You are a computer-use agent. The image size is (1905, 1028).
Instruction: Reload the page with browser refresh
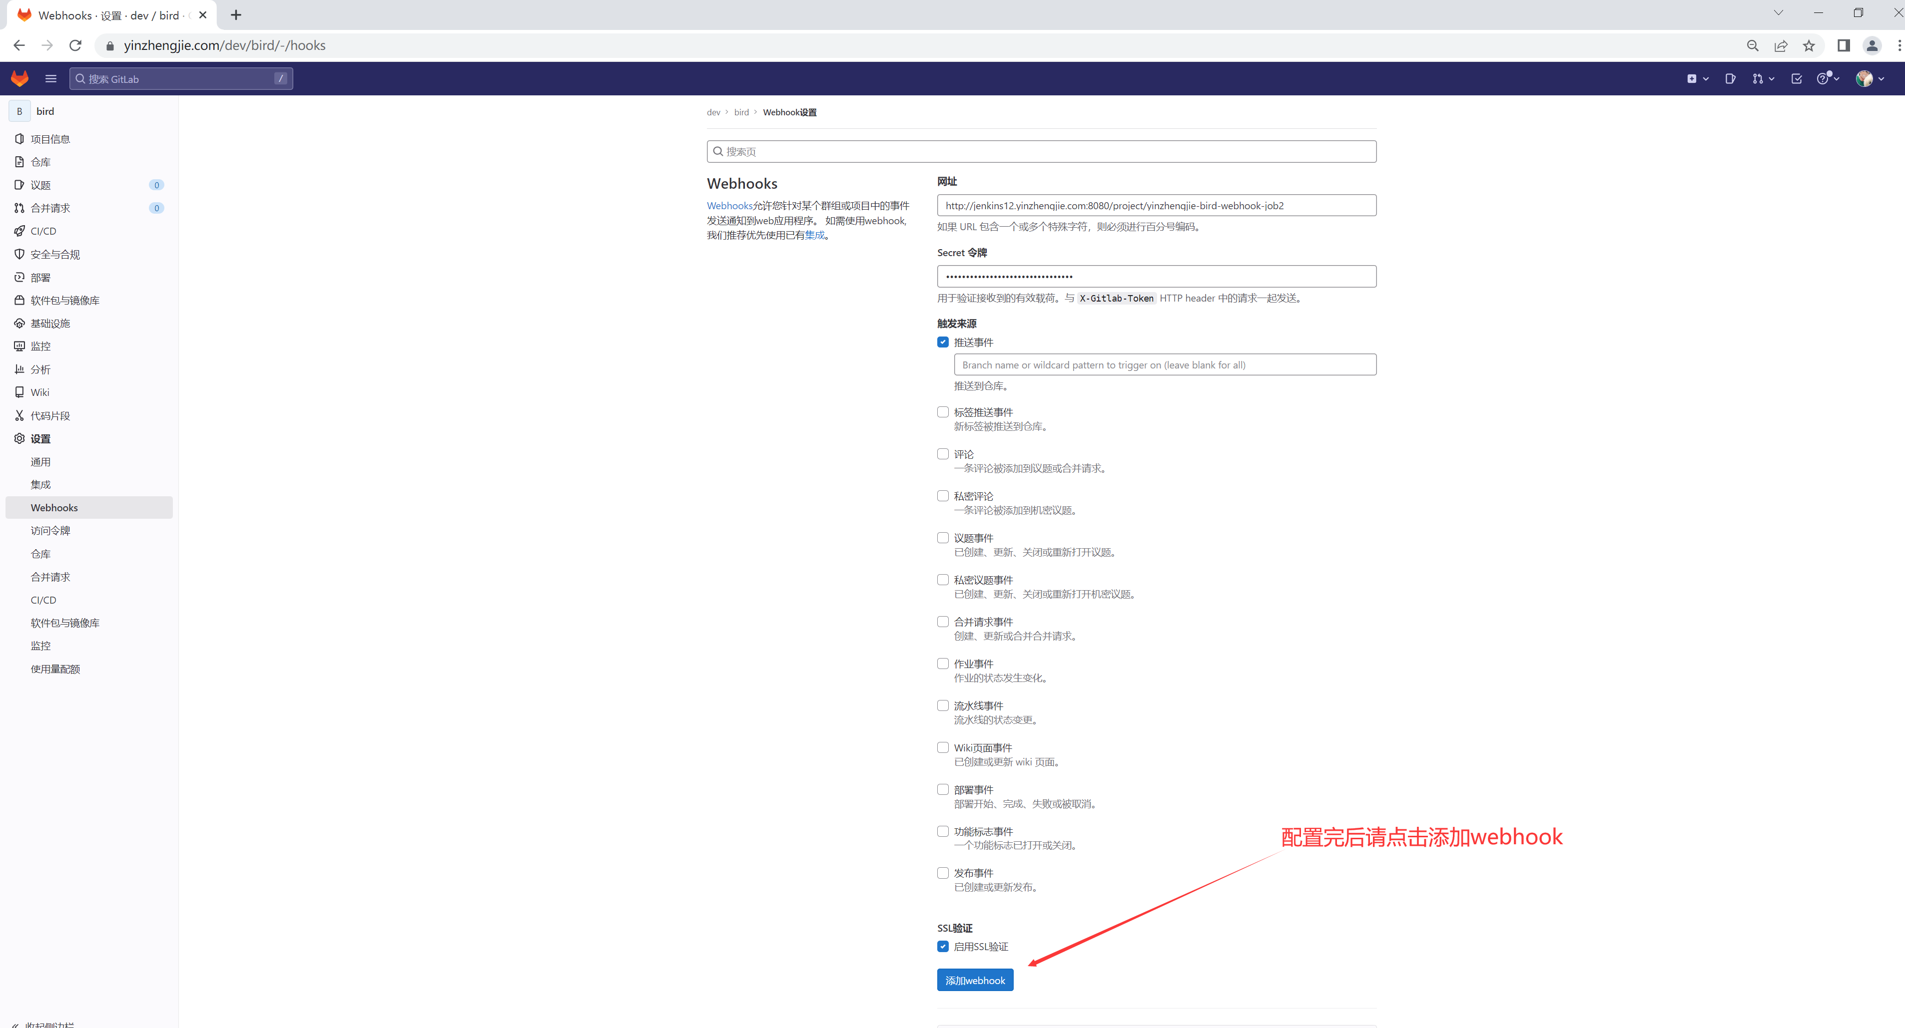(75, 46)
